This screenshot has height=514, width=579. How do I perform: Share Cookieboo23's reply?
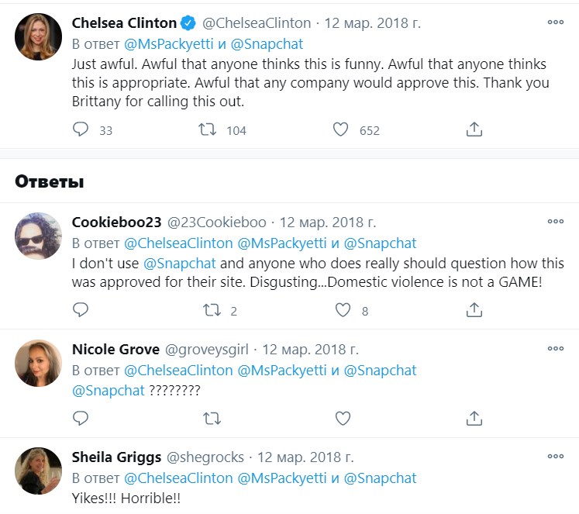[x=474, y=311]
